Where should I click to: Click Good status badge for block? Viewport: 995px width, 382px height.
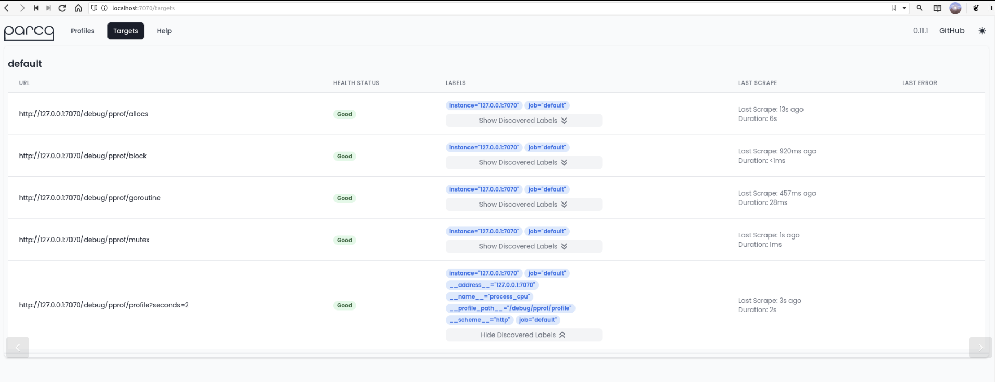tap(344, 156)
